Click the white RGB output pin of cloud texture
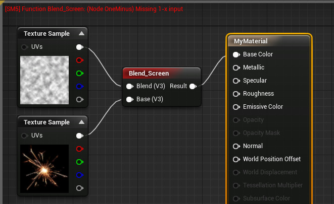 [79, 47]
